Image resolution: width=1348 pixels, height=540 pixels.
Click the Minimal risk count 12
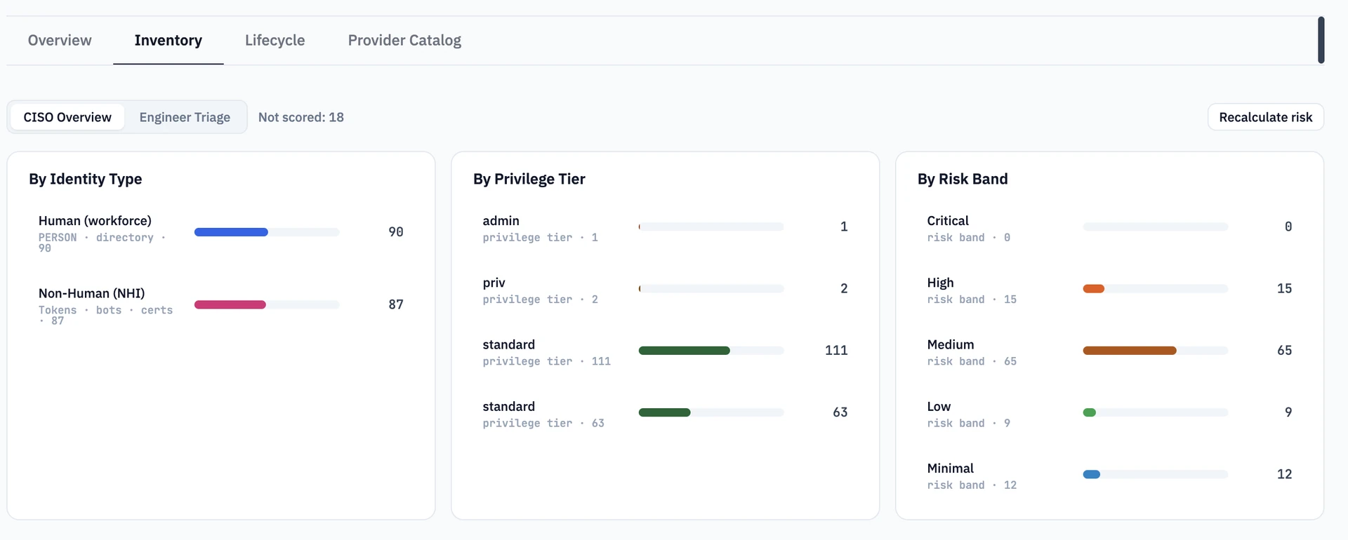pos(1284,474)
